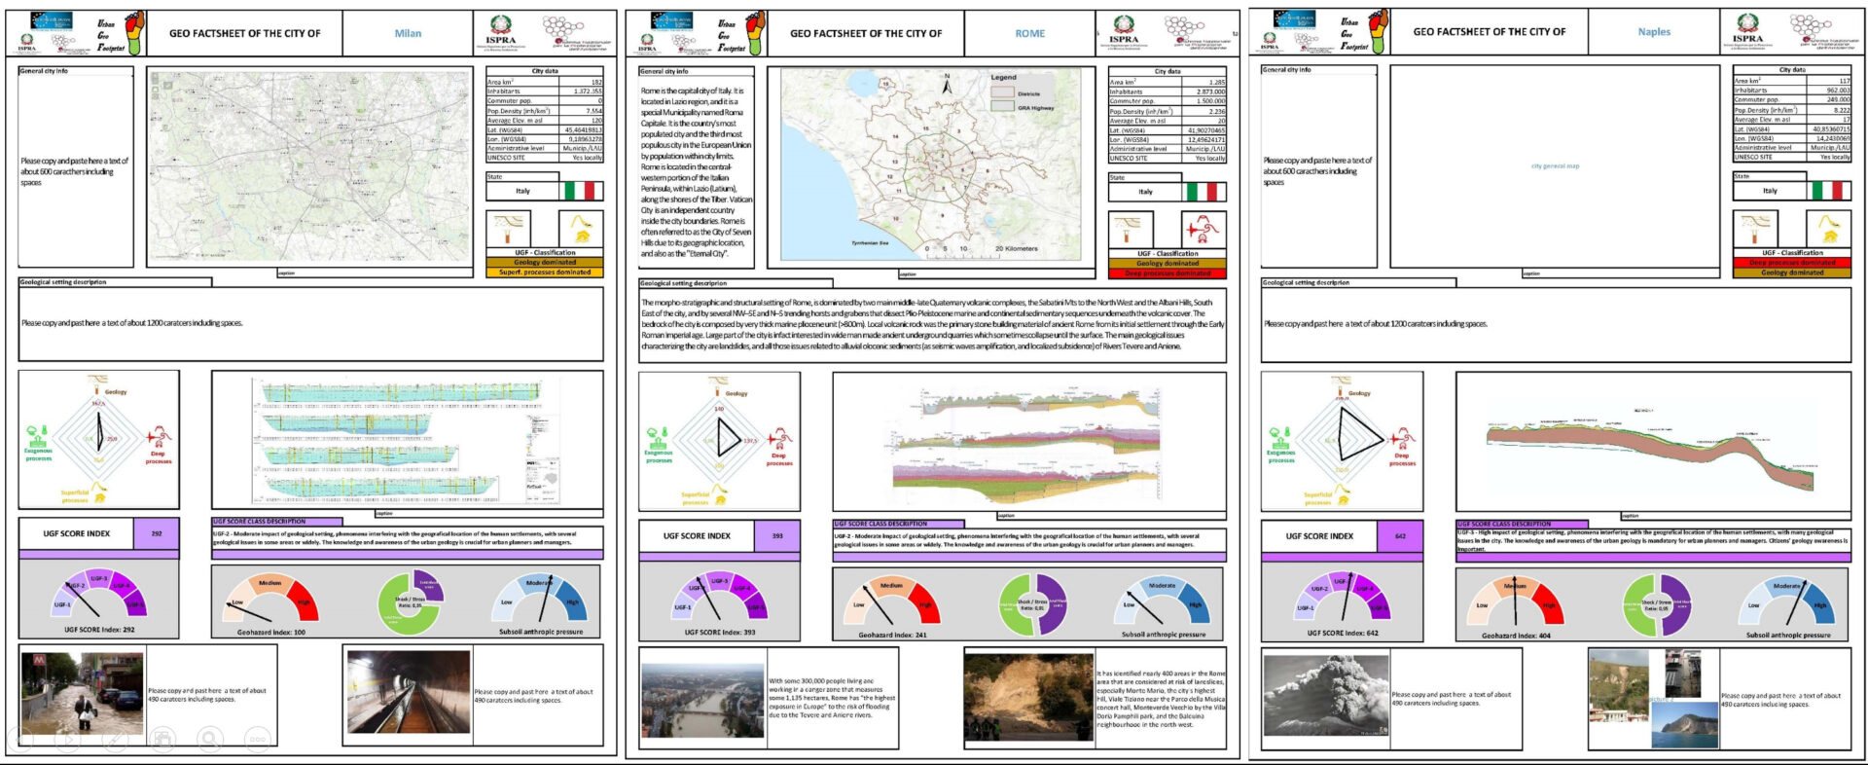Select the Naples city name heading

1653,32
